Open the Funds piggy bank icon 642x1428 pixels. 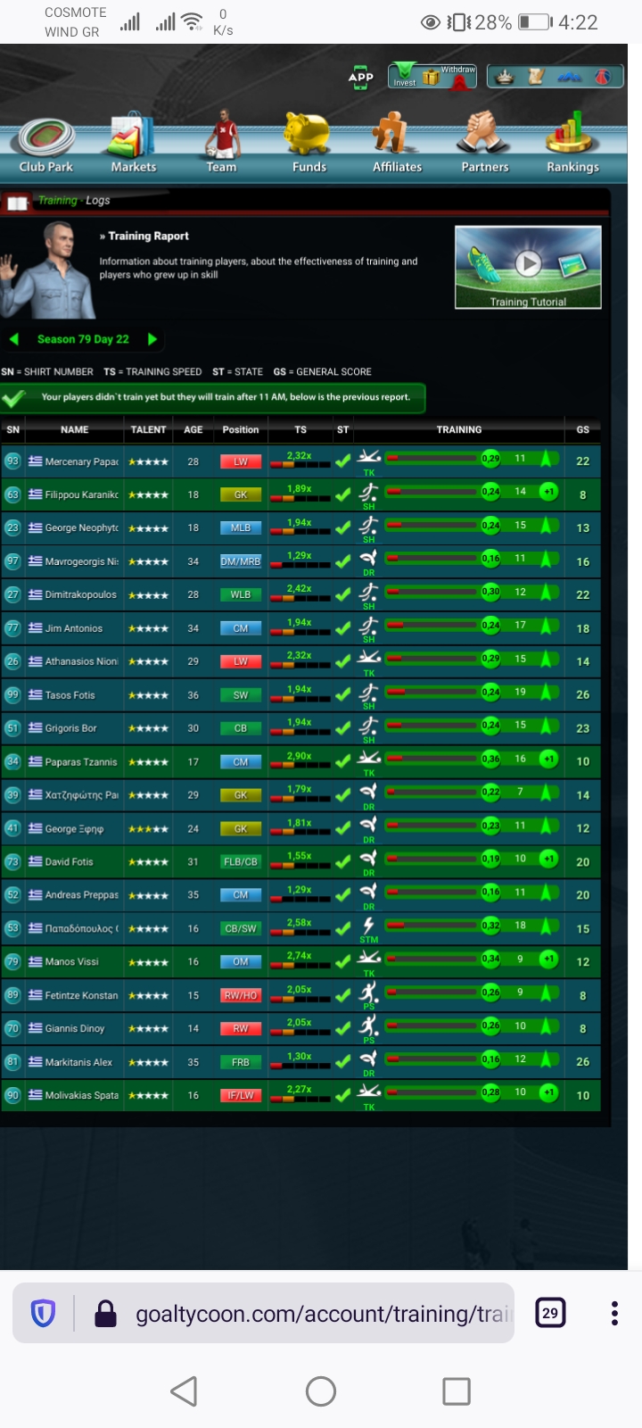click(x=308, y=136)
